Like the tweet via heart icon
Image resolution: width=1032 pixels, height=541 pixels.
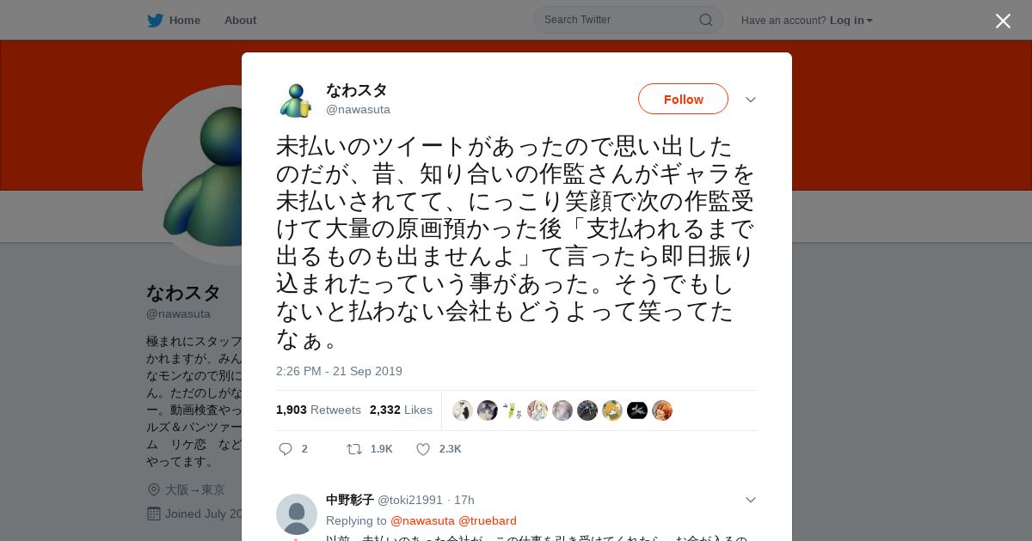point(423,449)
